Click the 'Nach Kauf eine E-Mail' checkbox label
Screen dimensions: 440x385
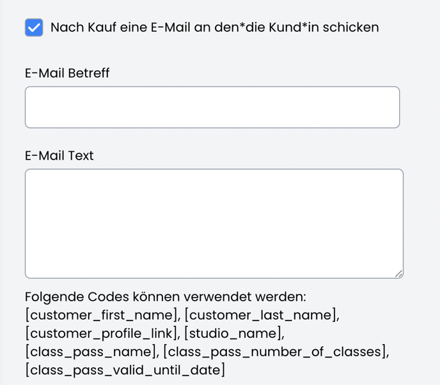214,27
